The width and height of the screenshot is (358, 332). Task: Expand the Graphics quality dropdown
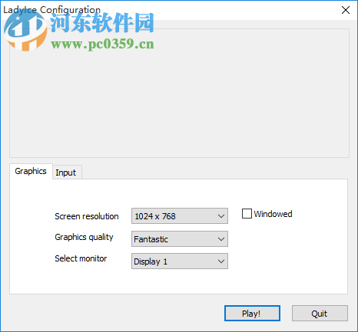coord(180,239)
